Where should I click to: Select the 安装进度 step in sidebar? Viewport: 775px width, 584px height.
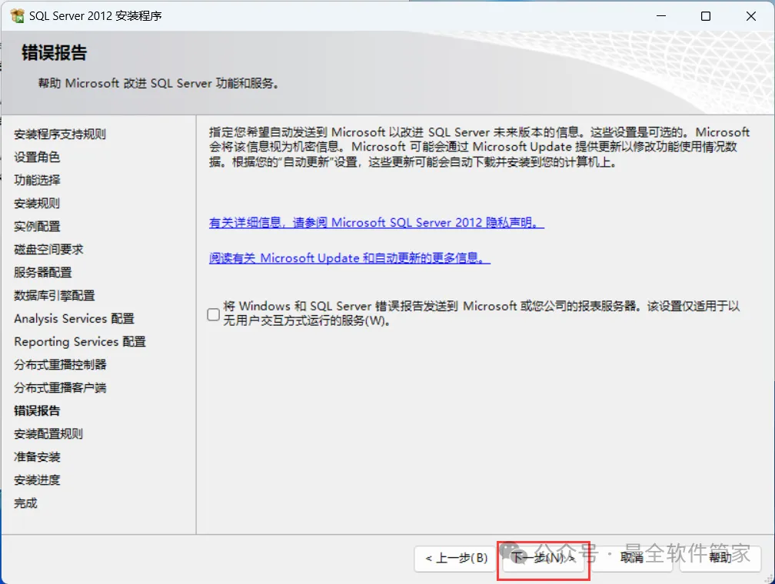coord(37,479)
